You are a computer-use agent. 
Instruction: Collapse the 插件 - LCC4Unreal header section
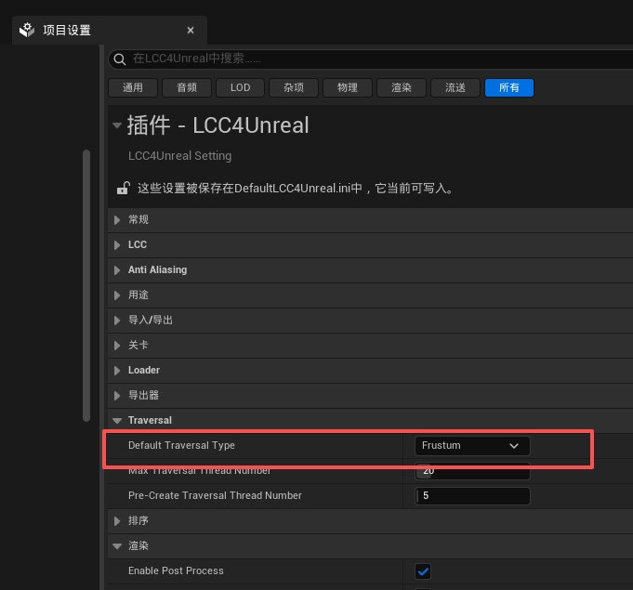117,125
